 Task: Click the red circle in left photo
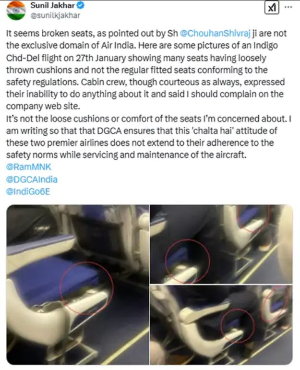[86, 288]
